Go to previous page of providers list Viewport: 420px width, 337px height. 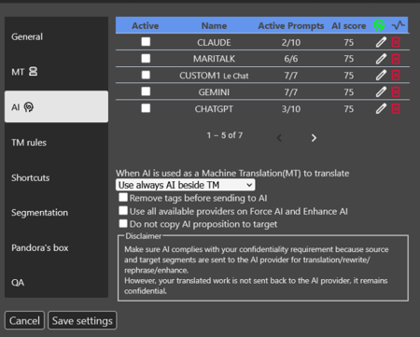point(279,138)
